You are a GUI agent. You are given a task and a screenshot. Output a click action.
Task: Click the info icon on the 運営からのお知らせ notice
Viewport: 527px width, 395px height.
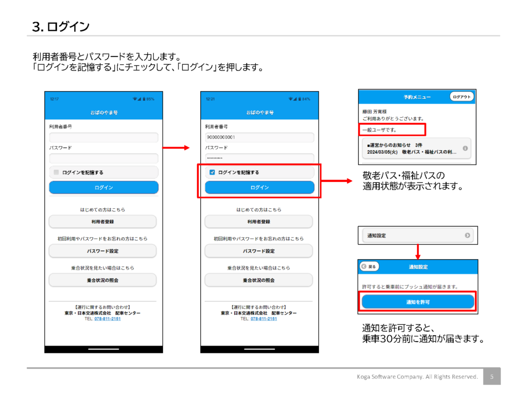(465, 149)
